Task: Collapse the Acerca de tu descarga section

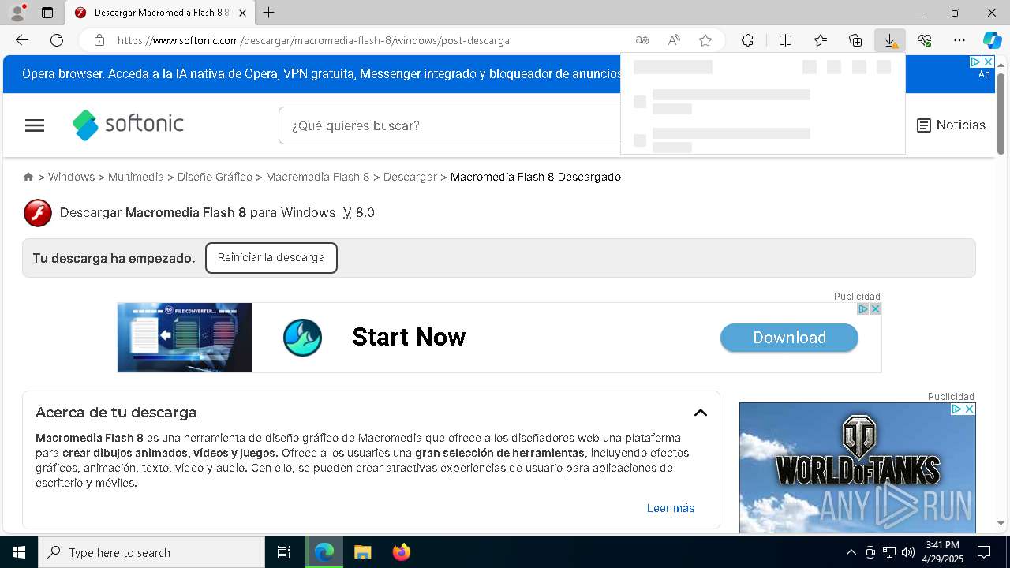Action: click(x=700, y=413)
